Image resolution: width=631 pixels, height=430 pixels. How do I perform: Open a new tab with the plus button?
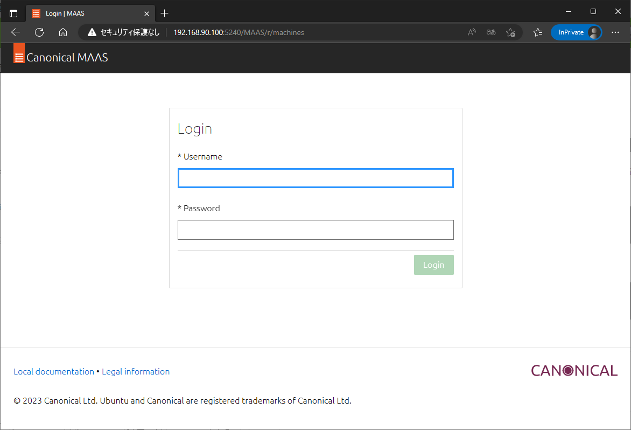coord(165,13)
